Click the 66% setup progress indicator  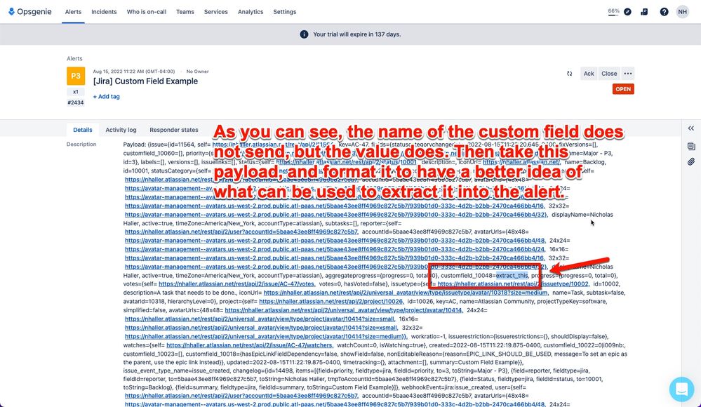tap(613, 12)
